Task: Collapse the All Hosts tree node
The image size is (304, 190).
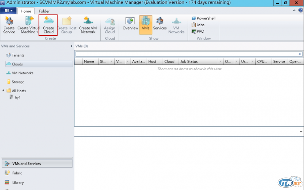Action: point(3,90)
